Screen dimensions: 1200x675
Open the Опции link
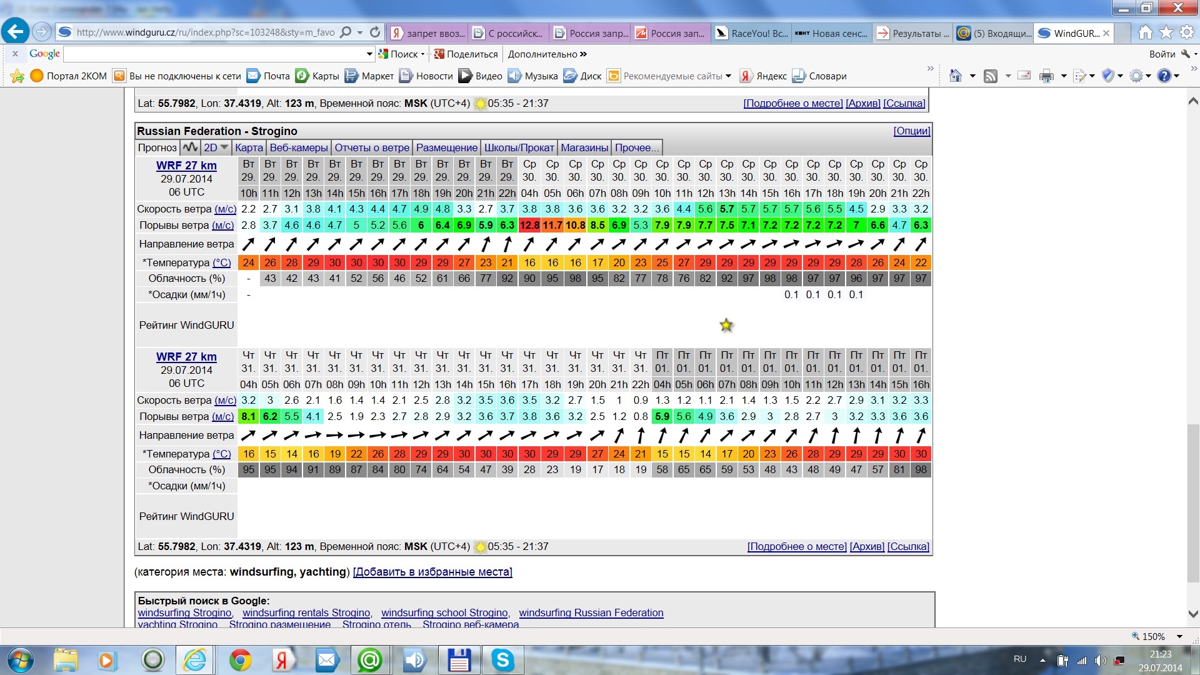pyautogui.click(x=912, y=131)
